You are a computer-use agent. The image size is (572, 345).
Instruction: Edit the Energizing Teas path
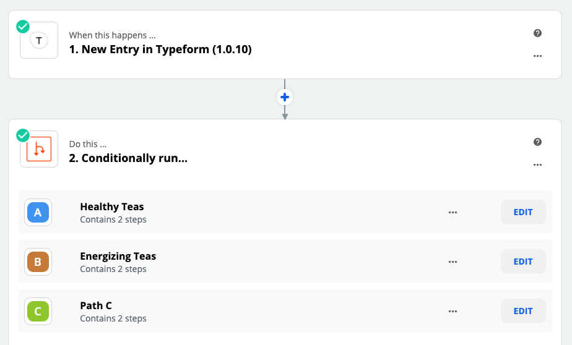(523, 262)
